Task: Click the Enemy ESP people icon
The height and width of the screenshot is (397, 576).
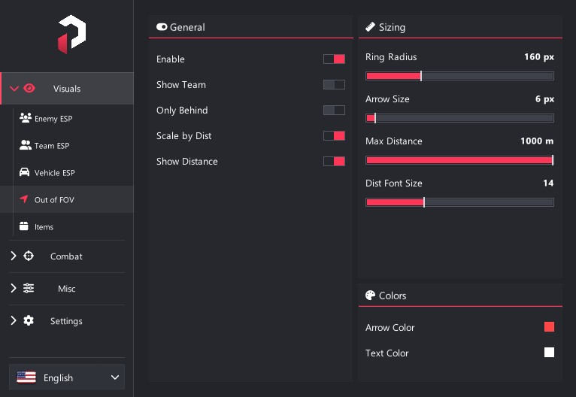Action: [x=26, y=118]
